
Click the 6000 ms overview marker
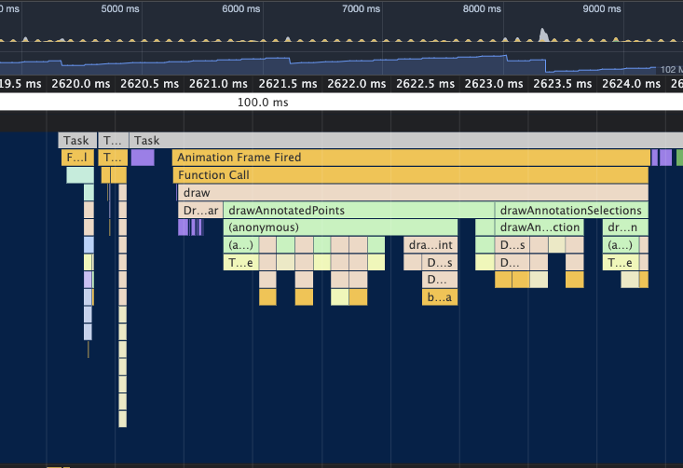click(241, 8)
